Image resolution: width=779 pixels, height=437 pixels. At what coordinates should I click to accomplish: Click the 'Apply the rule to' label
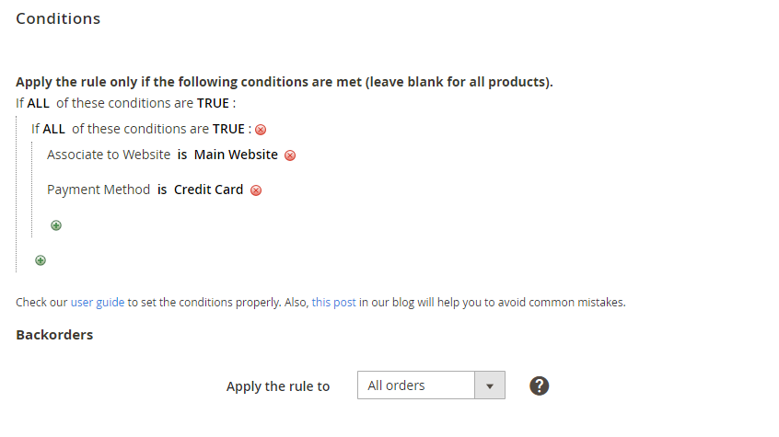(278, 386)
